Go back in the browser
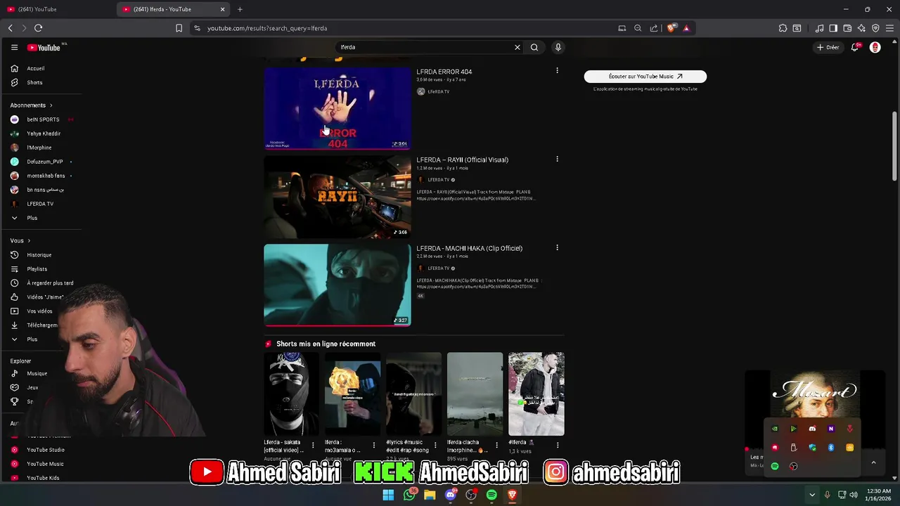Viewport: 900px width, 506px height. 10,28
